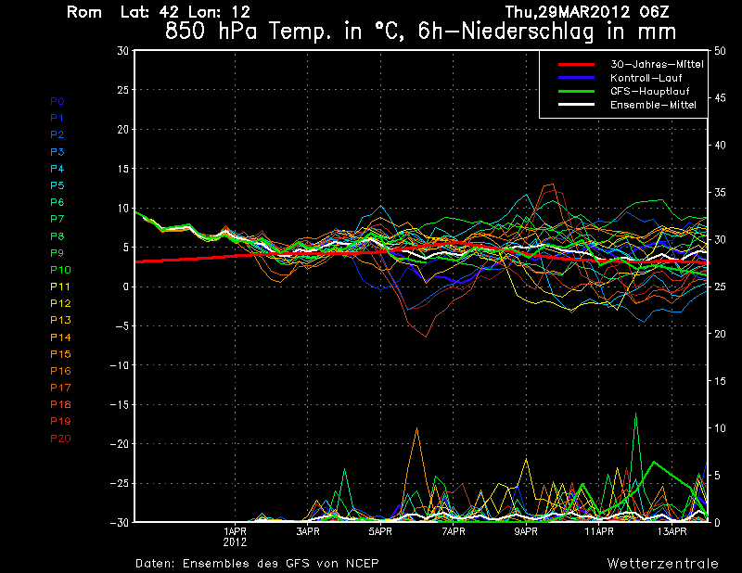The height and width of the screenshot is (573, 742).
Task: Click the 'Thu,29MAR2012 06Z' run timestamp
Action: point(586,12)
